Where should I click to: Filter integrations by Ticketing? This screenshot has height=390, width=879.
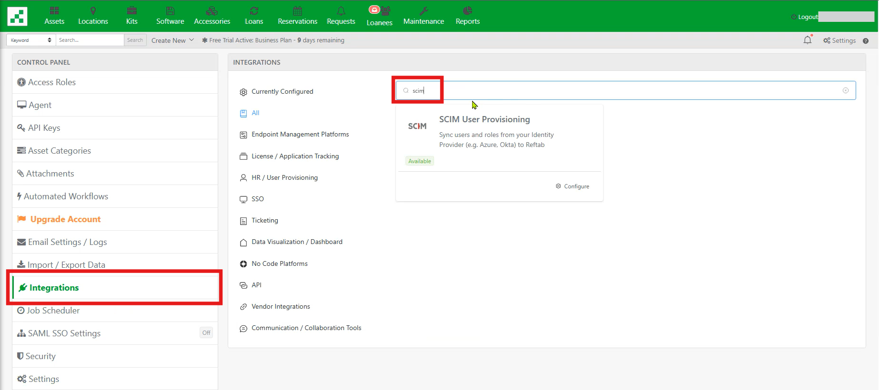point(259,221)
